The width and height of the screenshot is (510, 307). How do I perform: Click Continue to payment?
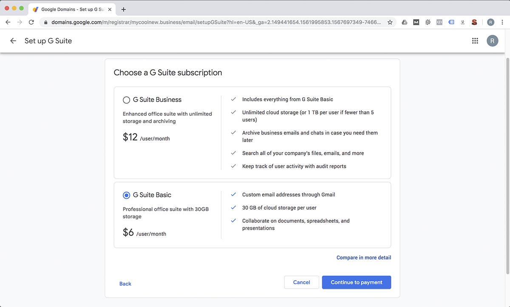[356, 282]
